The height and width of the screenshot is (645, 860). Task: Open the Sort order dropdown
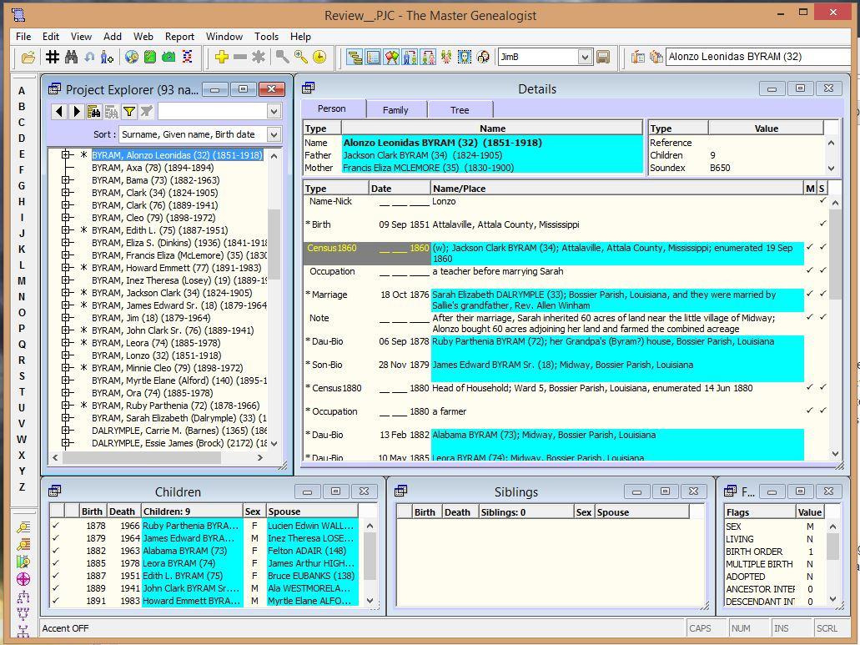(274, 134)
